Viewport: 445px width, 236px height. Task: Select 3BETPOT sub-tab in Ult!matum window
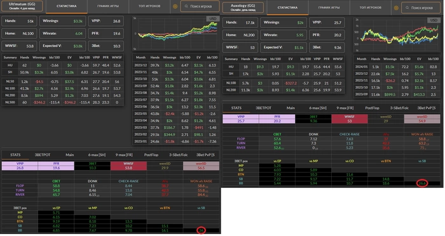[x=43, y=155]
